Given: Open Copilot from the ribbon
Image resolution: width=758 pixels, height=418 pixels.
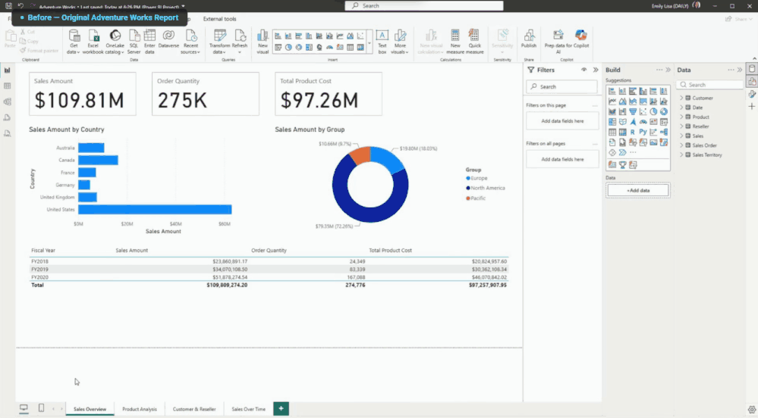Looking at the screenshot, I should pos(581,39).
